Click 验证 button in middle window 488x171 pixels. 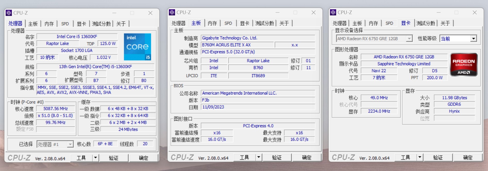pyautogui.click(x=277, y=157)
